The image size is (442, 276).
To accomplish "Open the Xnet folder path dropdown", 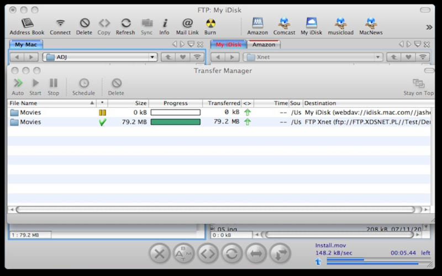I will coord(313,57).
